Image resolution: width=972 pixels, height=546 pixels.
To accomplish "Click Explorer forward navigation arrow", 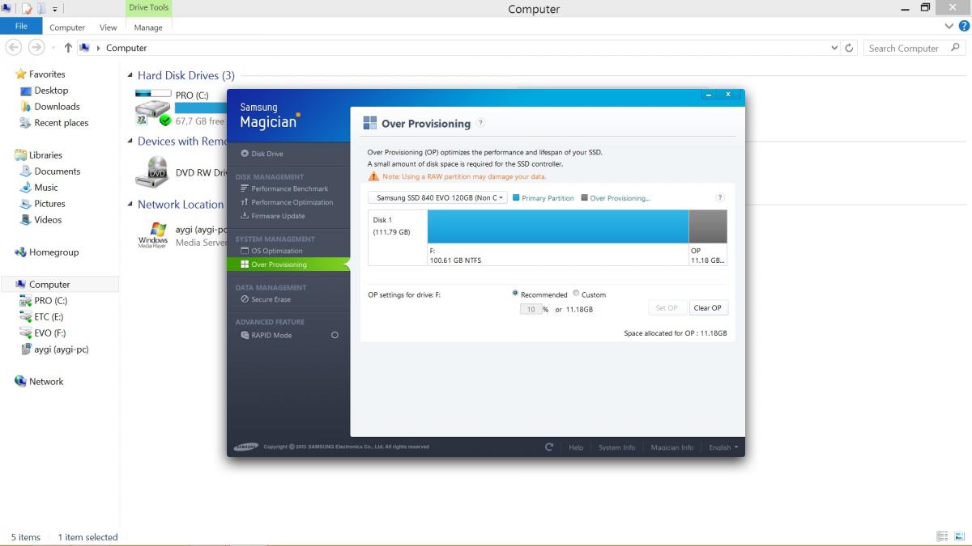I will tap(36, 48).
